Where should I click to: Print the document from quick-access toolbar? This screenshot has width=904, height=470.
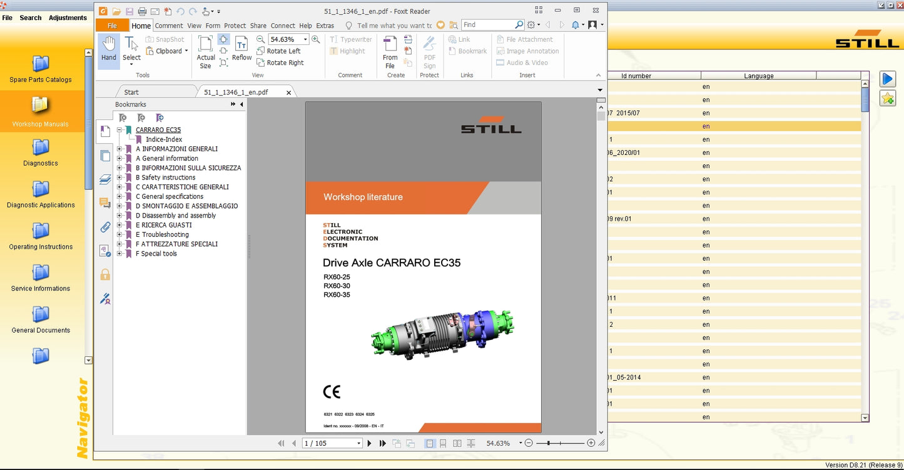tap(142, 11)
